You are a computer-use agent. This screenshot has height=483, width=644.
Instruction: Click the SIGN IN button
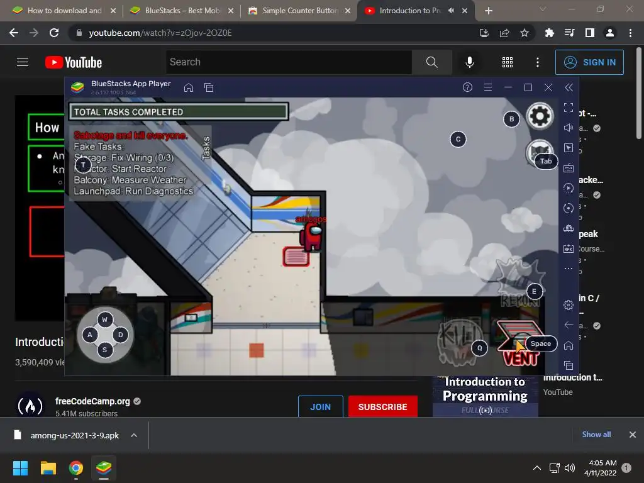point(589,62)
